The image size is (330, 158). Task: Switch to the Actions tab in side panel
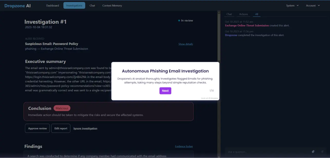click(243, 14)
